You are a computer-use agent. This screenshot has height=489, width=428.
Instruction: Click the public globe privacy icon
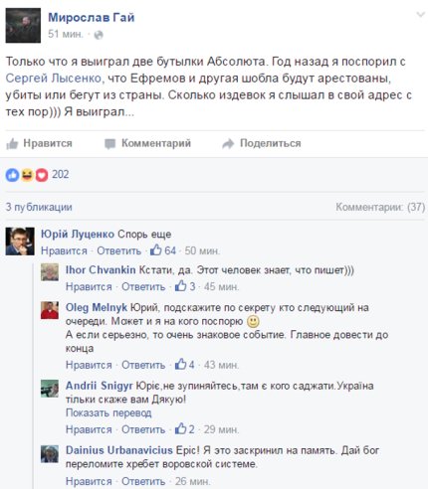point(99,35)
